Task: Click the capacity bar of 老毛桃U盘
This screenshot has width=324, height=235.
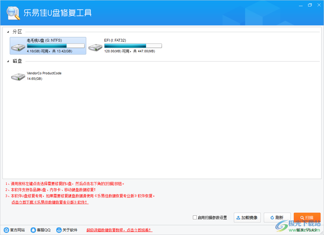Action: pyautogui.click(x=55, y=46)
